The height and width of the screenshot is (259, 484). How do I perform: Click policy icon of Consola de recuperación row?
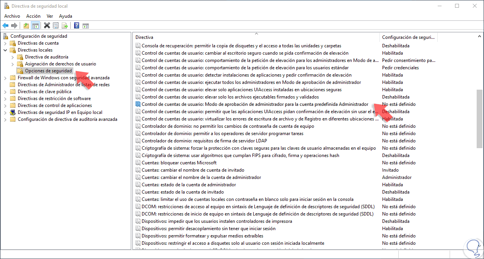pos(138,46)
